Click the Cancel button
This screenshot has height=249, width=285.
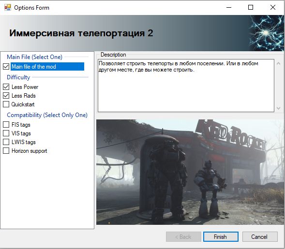[x=260, y=236]
